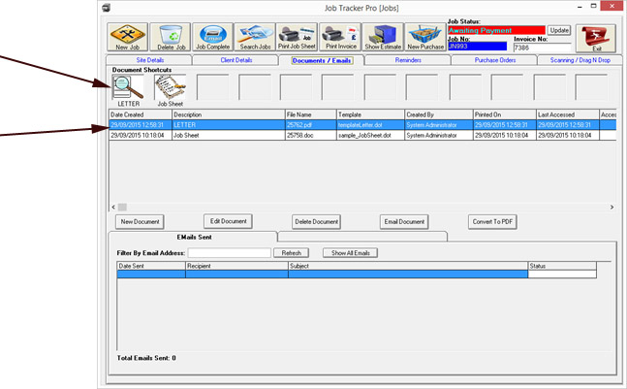Image resolution: width=627 pixels, height=389 pixels.
Task: Click the Printed On column header
Action: click(x=505, y=114)
